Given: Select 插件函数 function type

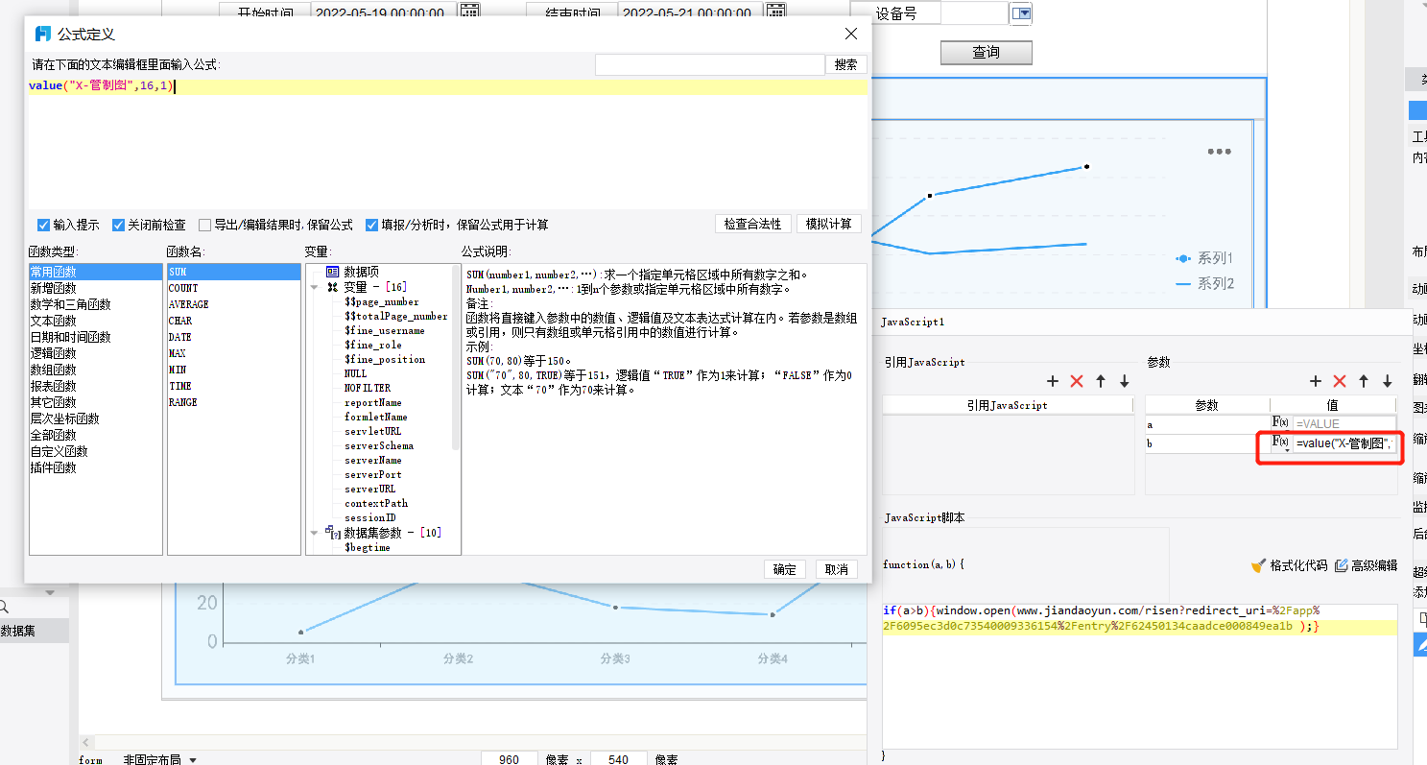Looking at the screenshot, I should 54,467.
